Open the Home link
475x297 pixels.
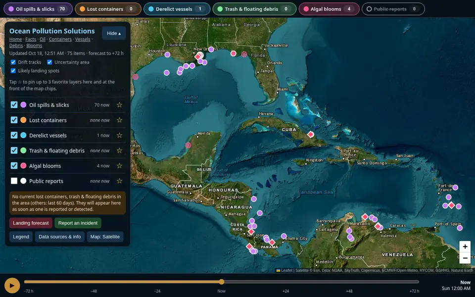15,39
